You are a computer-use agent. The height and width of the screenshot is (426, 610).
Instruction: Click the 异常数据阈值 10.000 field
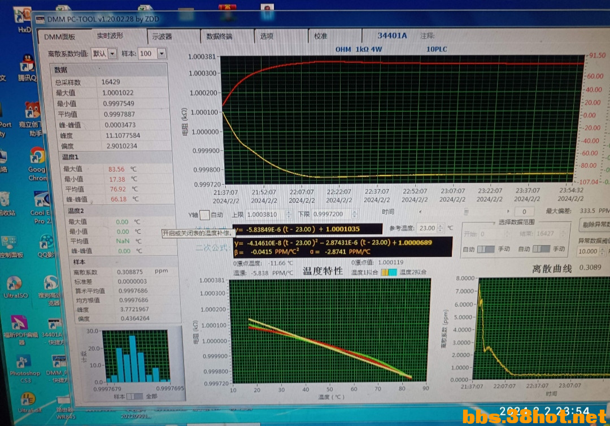click(x=588, y=251)
